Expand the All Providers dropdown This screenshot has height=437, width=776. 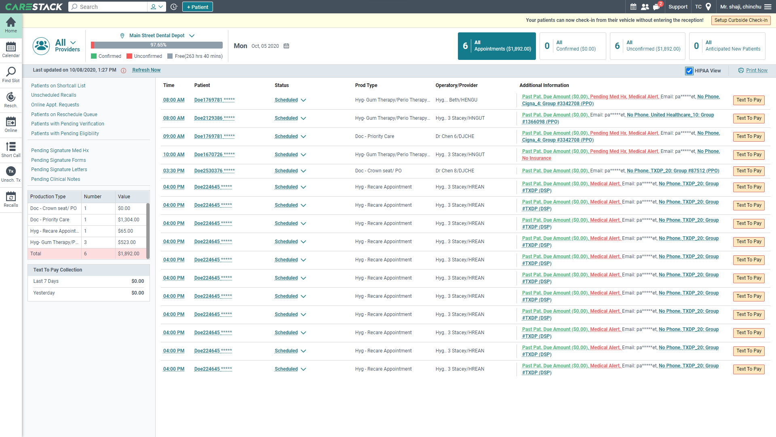pyautogui.click(x=73, y=42)
